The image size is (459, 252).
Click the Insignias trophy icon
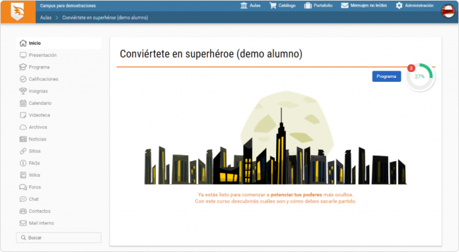coord(23,91)
